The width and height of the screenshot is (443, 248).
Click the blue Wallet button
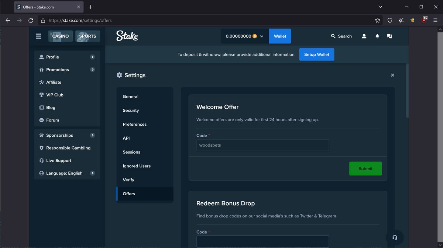(x=280, y=36)
